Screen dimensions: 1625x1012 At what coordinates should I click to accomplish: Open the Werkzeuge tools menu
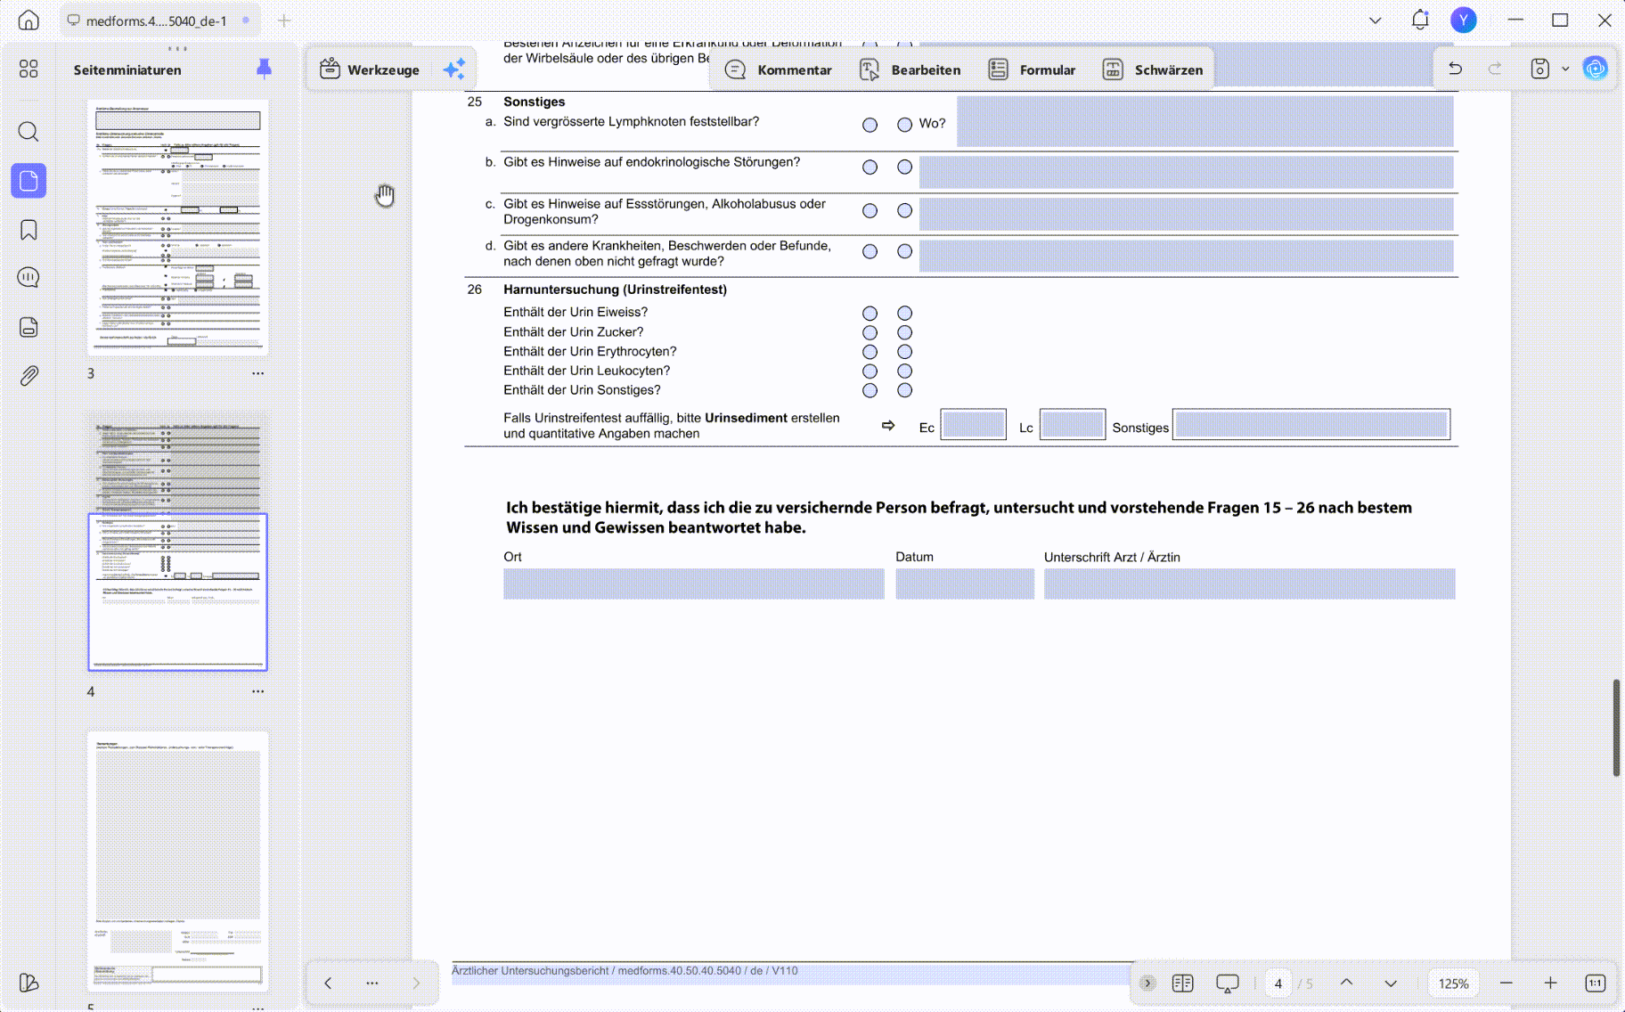(370, 69)
